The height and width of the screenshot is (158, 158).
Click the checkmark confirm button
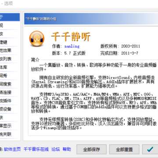pos(150,149)
